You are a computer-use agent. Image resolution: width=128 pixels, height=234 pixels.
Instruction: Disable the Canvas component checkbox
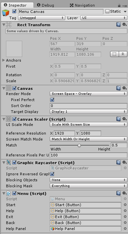click(14, 88)
